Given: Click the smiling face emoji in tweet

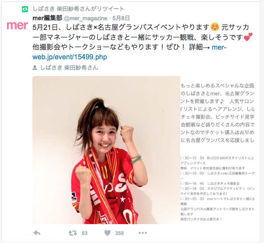Looking at the screenshot, I should (x=215, y=27).
